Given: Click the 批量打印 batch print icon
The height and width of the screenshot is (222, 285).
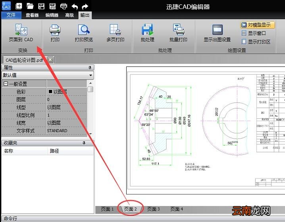Looking at the screenshot, I should [178, 33].
